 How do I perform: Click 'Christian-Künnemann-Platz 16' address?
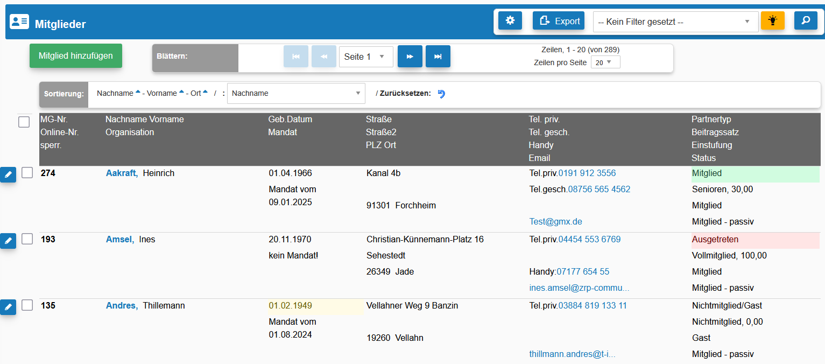tap(425, 239)
